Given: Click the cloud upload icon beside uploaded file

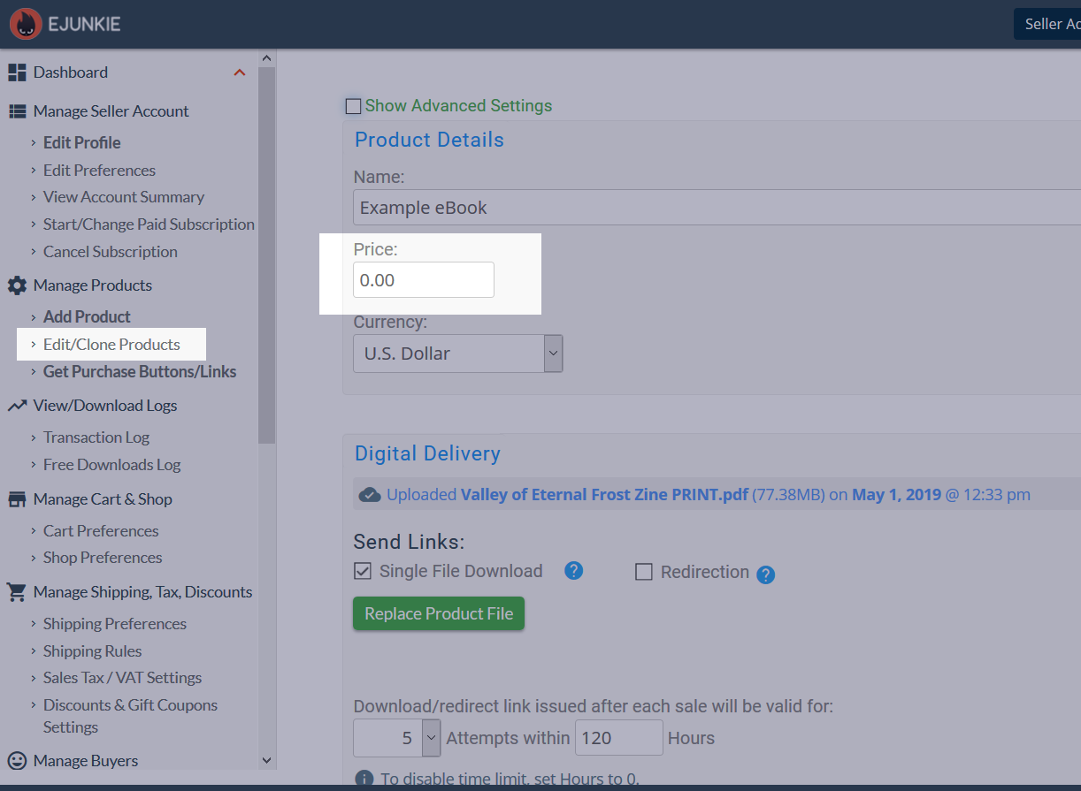Looking at the screenshot, I should [370, 495].
